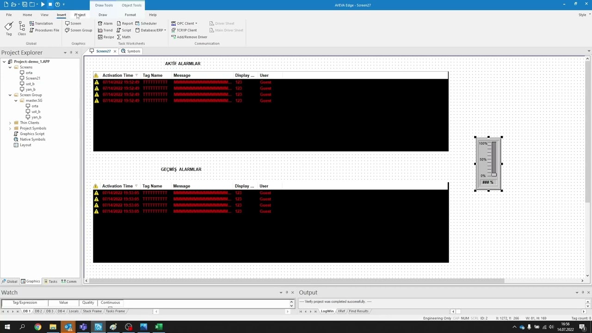Select Layout in Project Explorer
The image size is (592, 333).
click(x=25, y=145)
